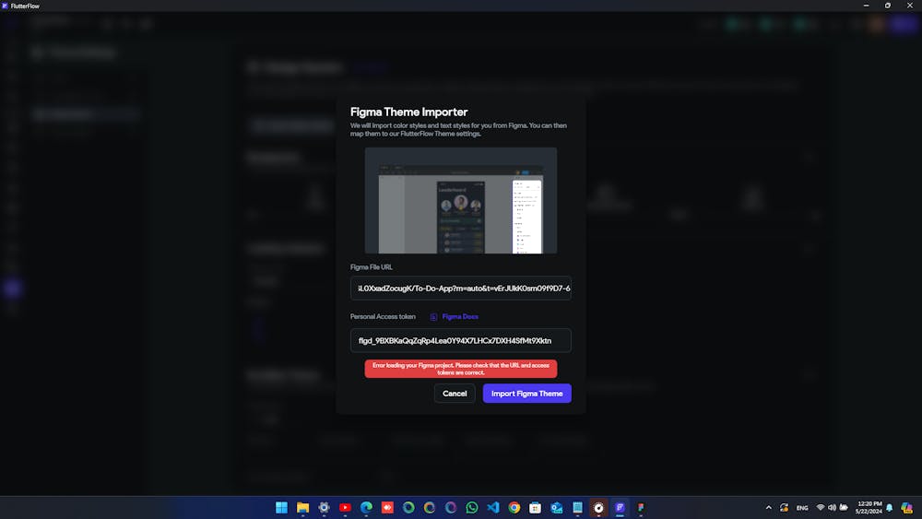Open Microsoft Store from the taskbar
The image size is (922, 519).
(535, 507)
